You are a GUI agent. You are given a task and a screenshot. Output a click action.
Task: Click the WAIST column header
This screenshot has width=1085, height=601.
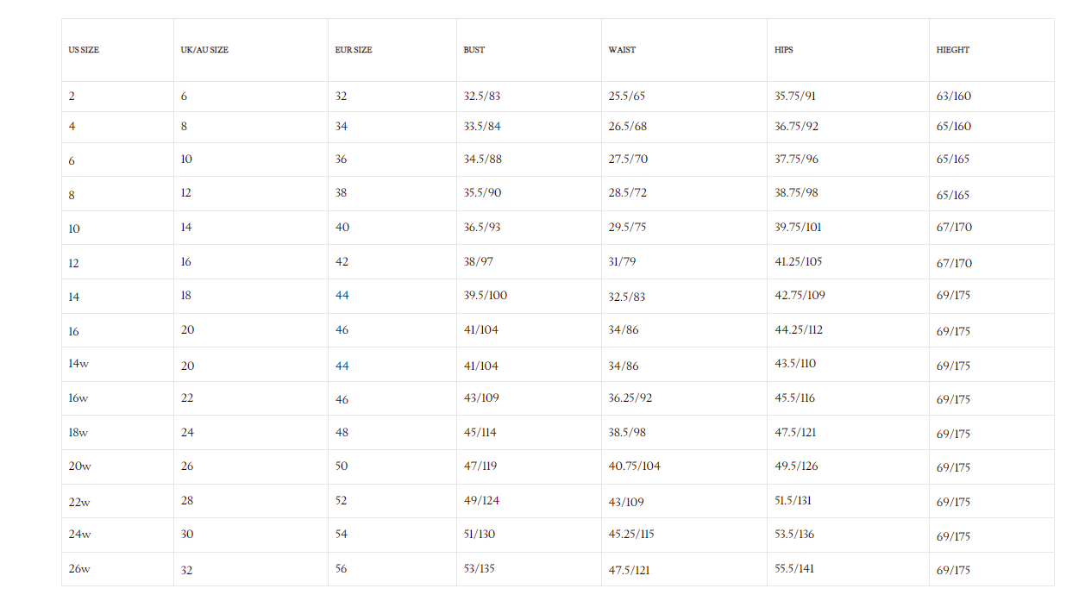(x=622, y=50)
